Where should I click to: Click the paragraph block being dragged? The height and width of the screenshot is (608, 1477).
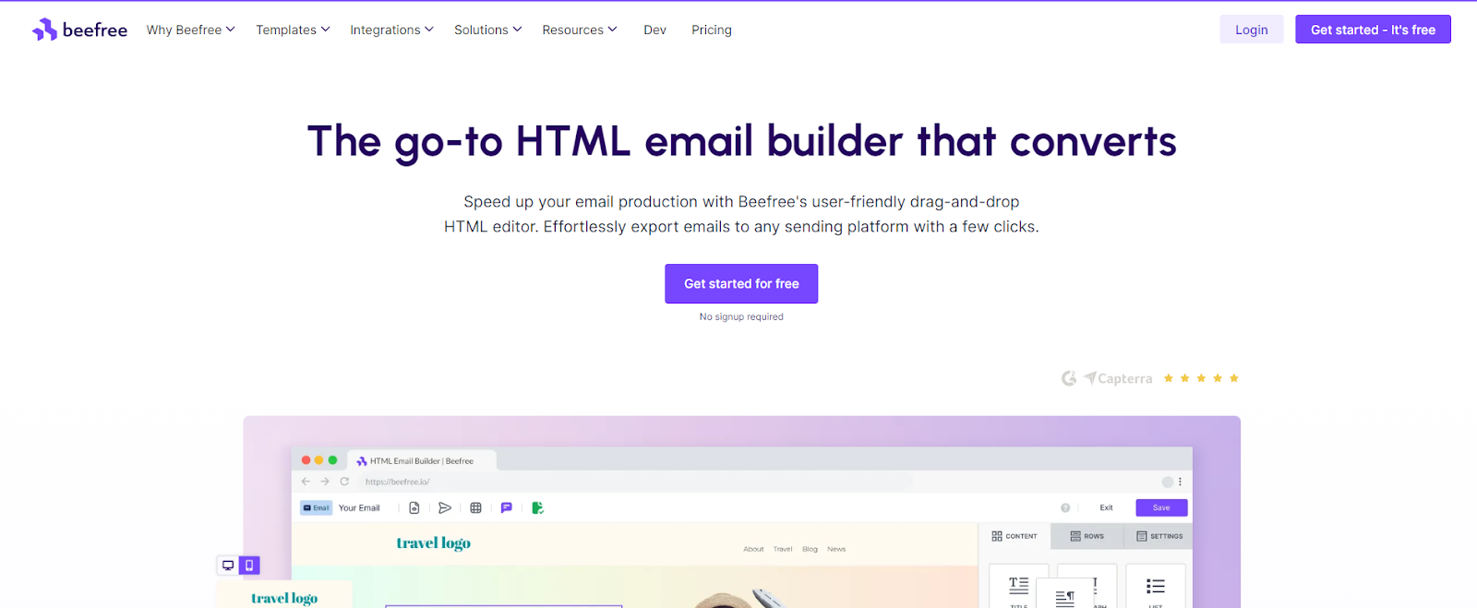pyautogui.click(x=1064, y=595)
